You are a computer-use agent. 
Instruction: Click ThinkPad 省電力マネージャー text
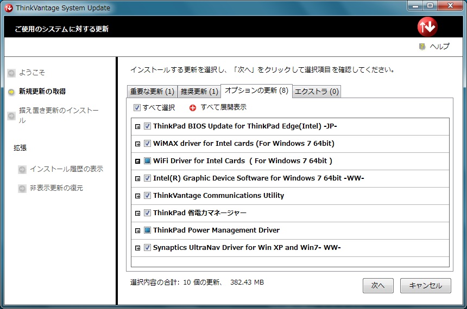click(199, 213)
